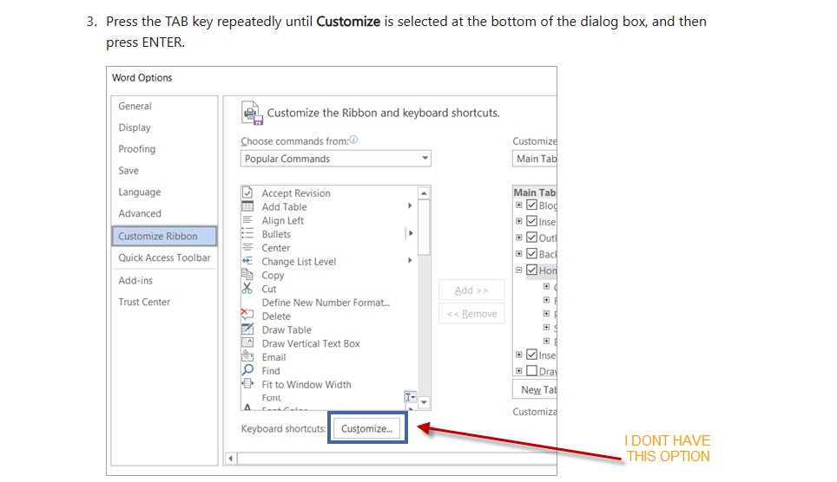
Task: Open the Trust Center category
Action: point(144,302)
